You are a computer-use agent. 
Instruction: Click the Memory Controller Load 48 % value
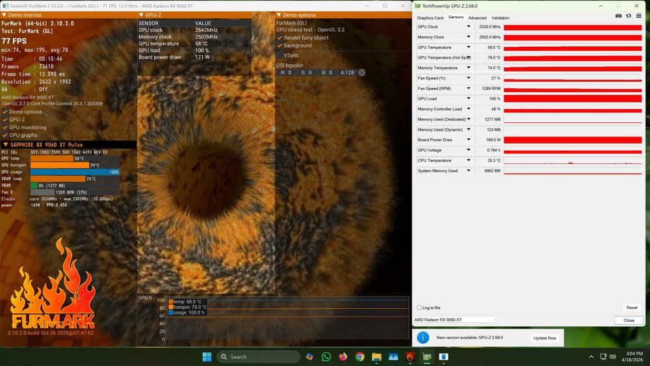pos(488,109)
